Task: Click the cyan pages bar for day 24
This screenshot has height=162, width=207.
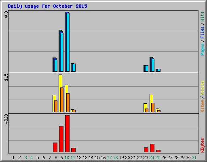Action: point(153,65)
